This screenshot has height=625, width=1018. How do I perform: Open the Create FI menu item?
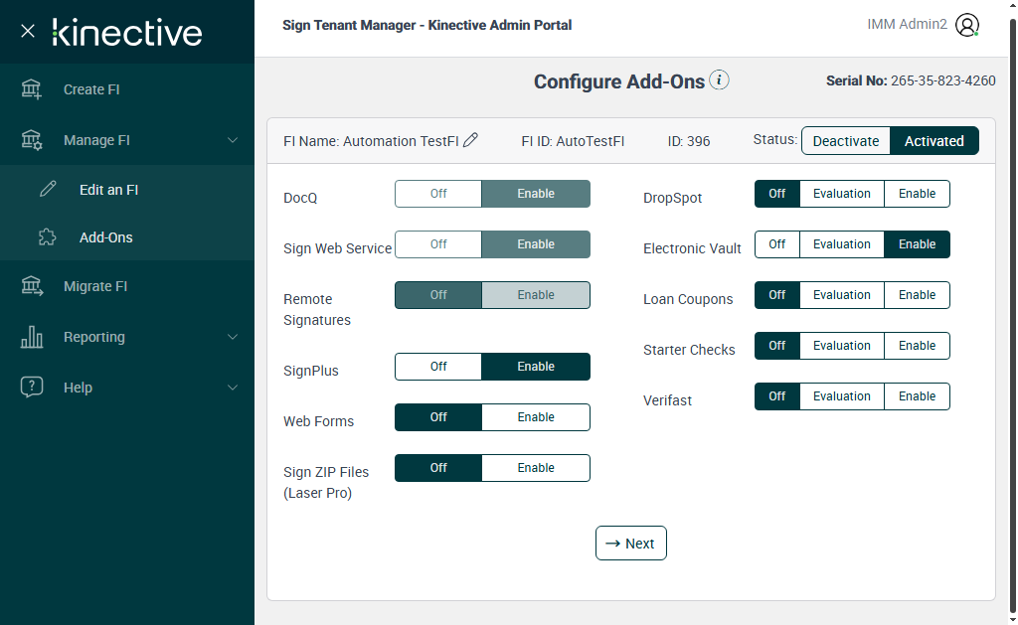pyautogui.click(x=127, y=89)
